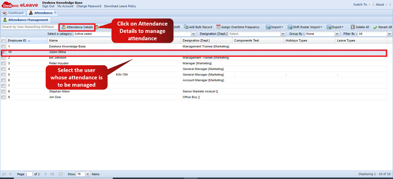Click the Download Leave Policy link
This screenshot has height=179, width=393.
point(120,6)
